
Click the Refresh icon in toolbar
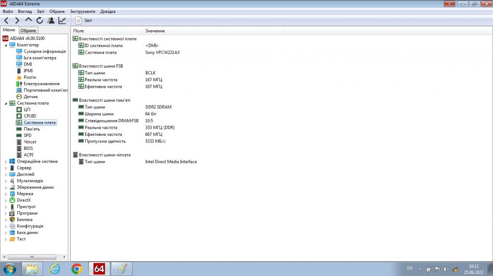(x=39, y=21)
